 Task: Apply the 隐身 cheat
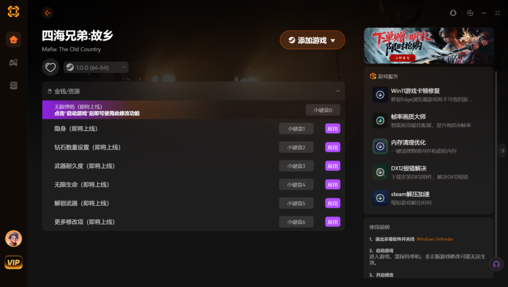(333, 129)
